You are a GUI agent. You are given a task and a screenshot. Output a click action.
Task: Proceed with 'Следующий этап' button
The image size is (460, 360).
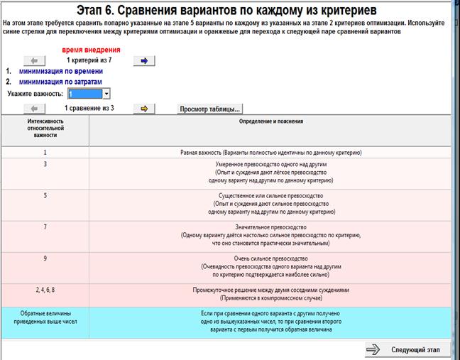407,350
